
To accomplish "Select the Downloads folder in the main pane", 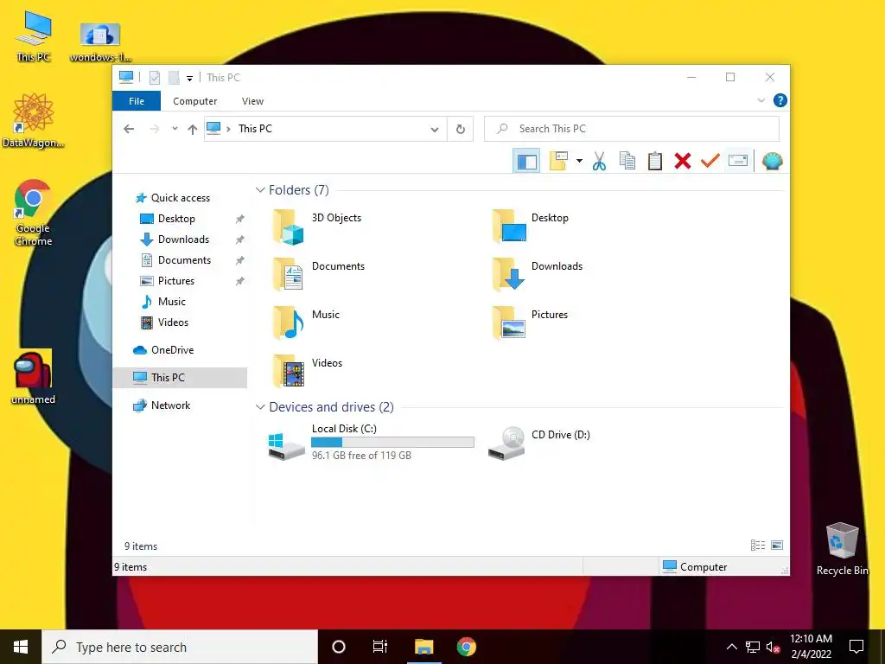I will 539,275.
